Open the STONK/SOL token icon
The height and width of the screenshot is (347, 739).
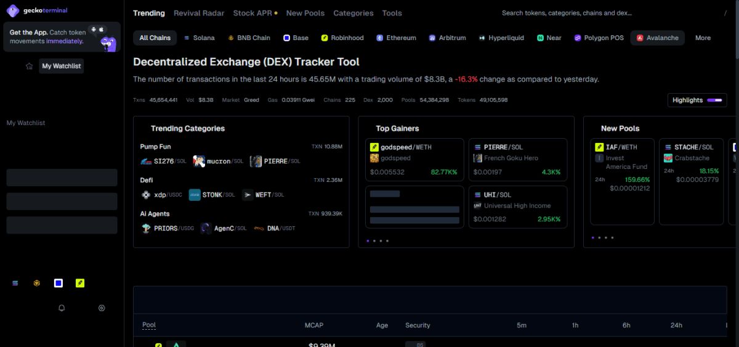pos(195,195)
